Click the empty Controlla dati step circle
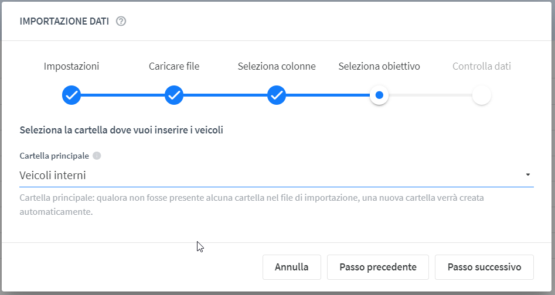The height and width of the screenshot is (295, 555). [x=482, y=95]
